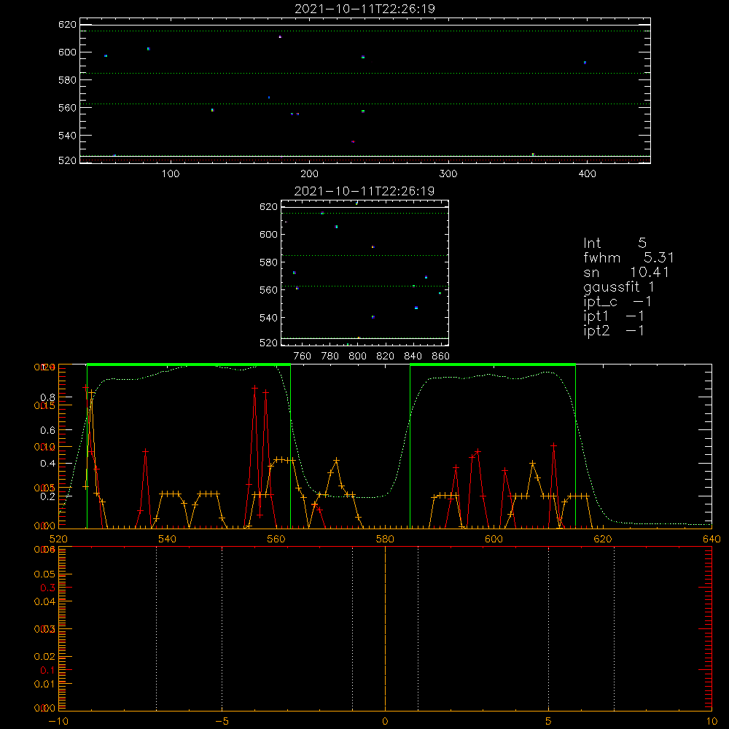Click y-axis label 560 on middle plot
The image size is (729, 729).
[x=268, y=290]
